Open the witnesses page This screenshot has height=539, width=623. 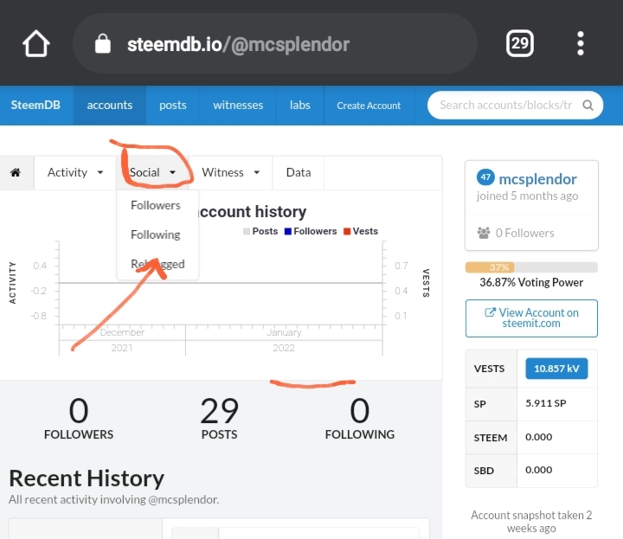(238, 106)
